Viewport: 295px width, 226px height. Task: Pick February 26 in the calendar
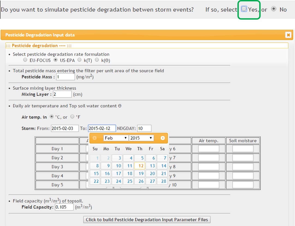[140, 181]
